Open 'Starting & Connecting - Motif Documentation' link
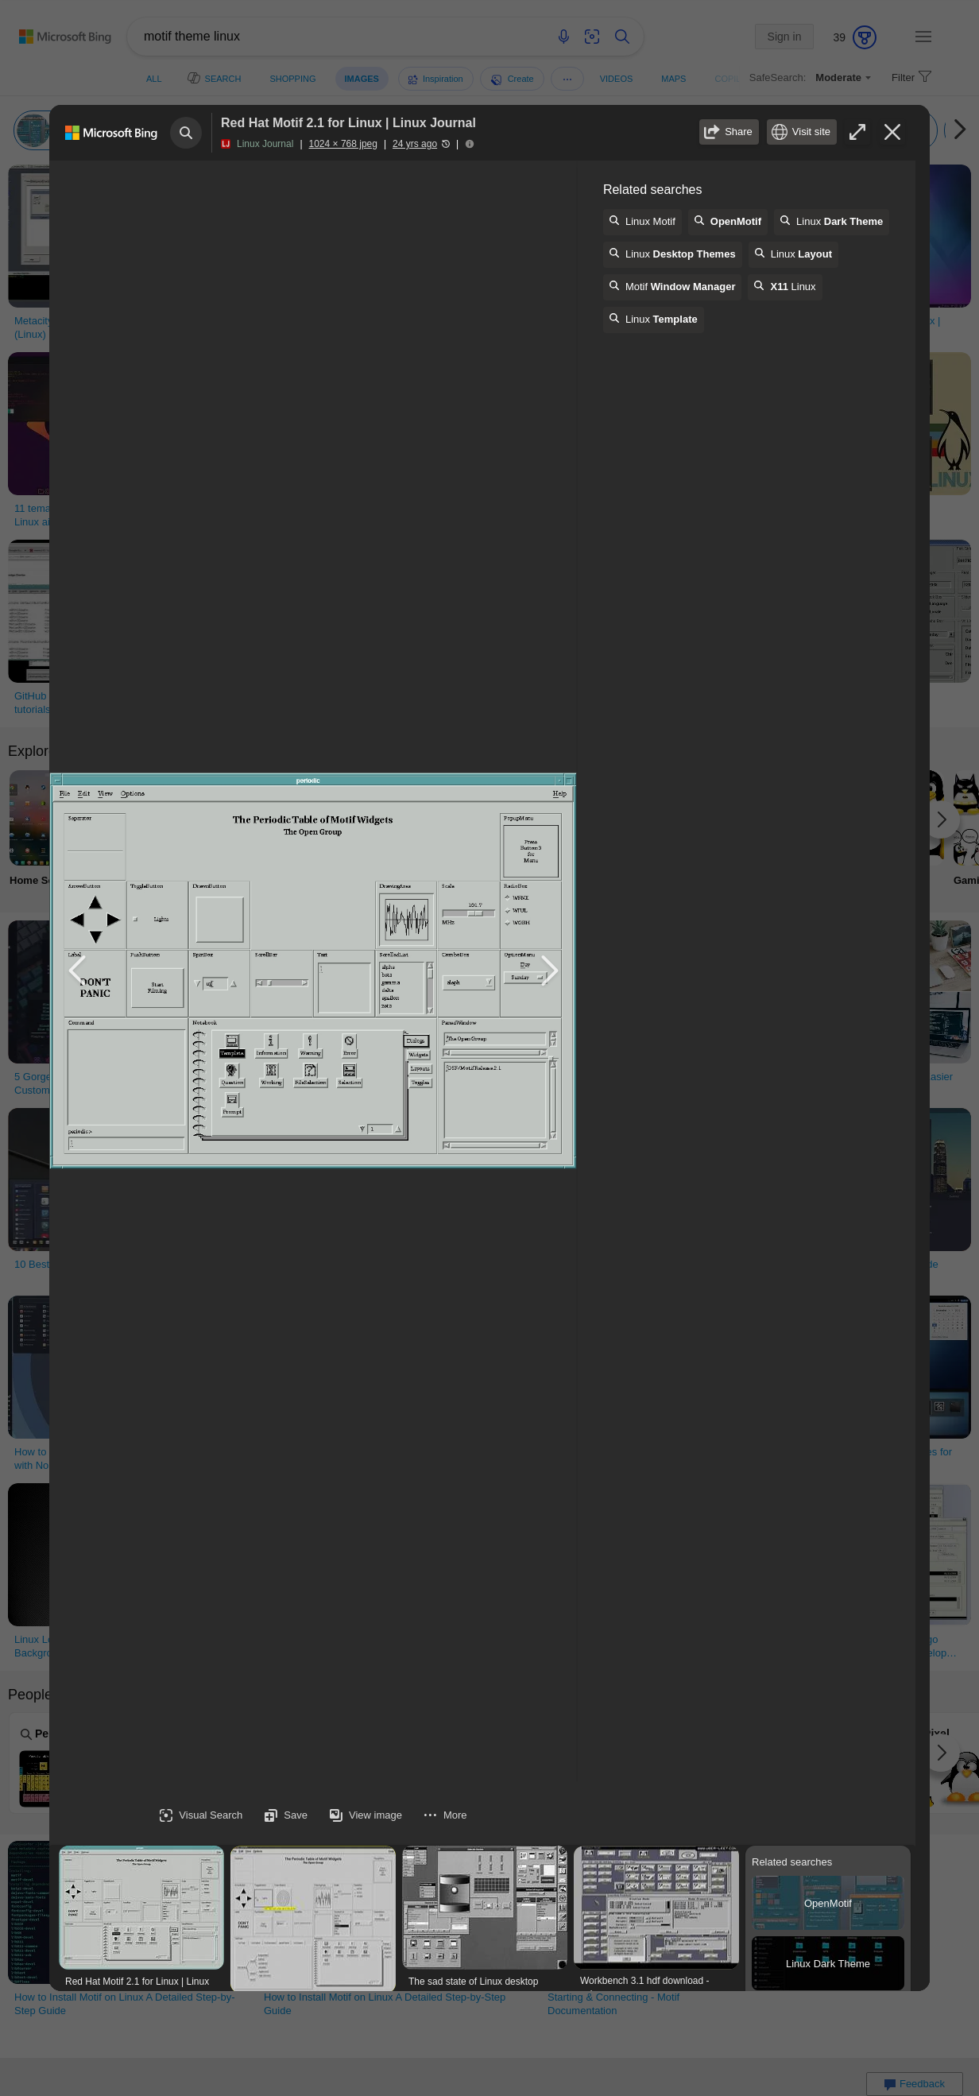979x2096 pixels. click(613, 2003)
